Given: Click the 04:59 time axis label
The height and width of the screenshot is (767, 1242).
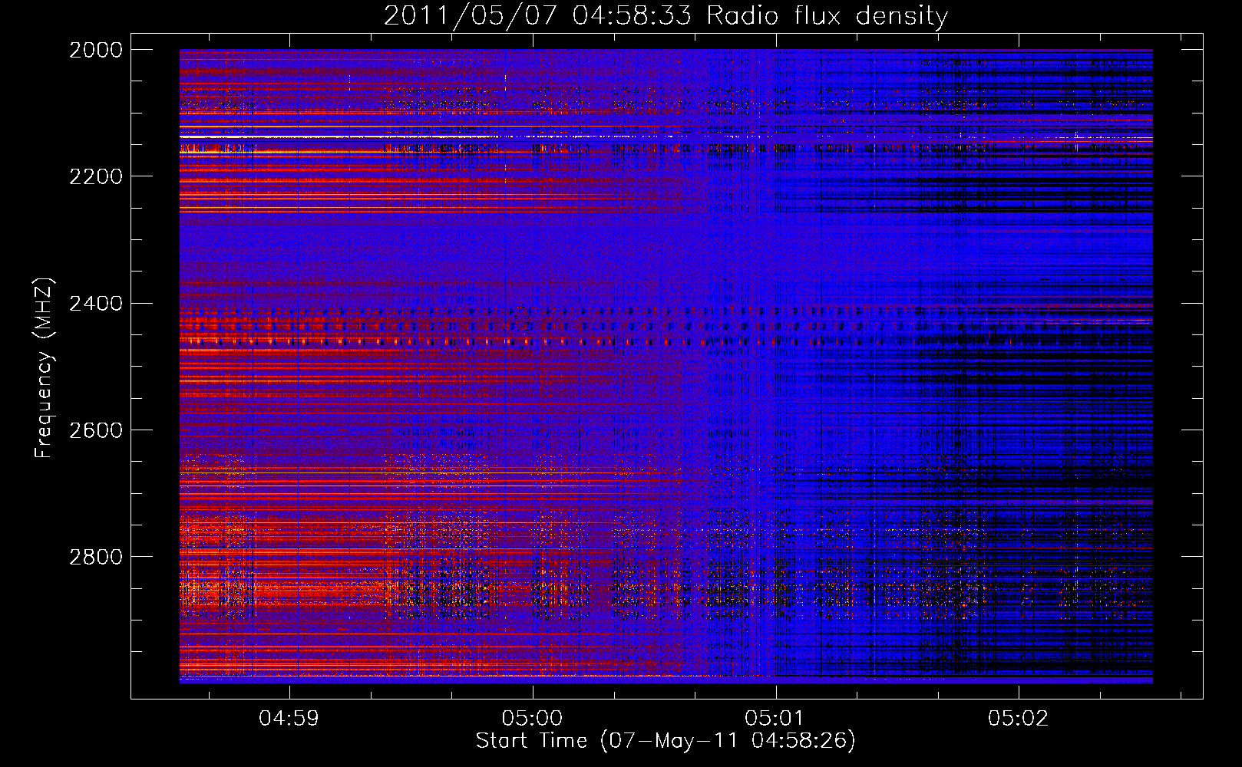Looking at the screenshot, I should (x=289, y=719).
